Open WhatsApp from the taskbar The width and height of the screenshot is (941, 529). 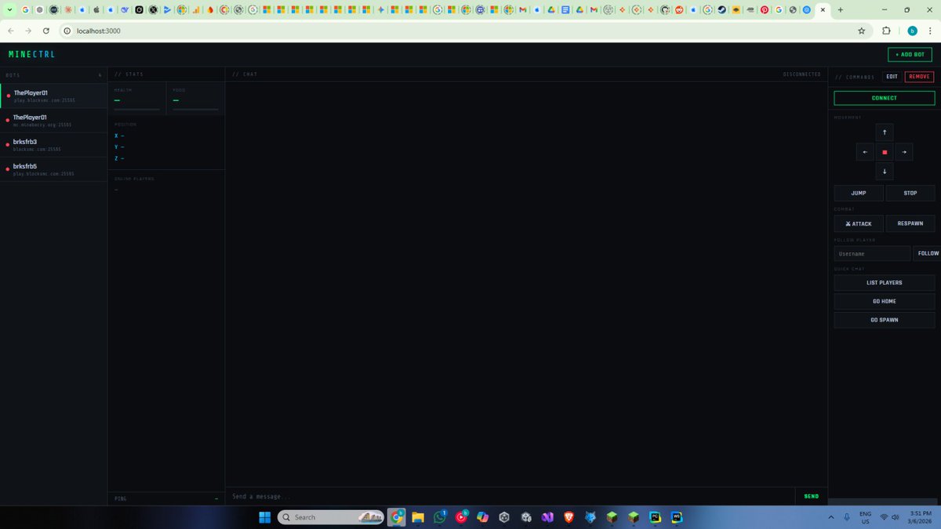tap(440, 517)
